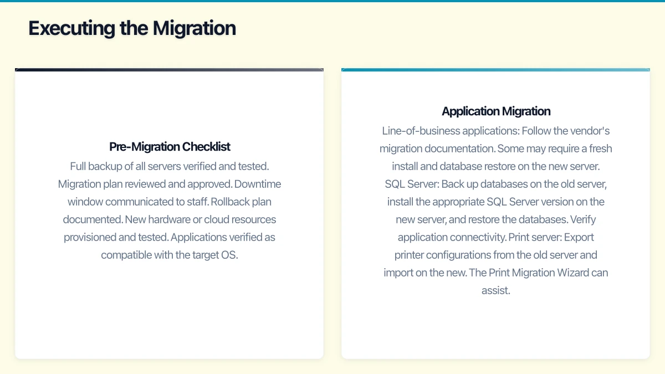Click the 'Executing the Migration' heading

point(132,28)
